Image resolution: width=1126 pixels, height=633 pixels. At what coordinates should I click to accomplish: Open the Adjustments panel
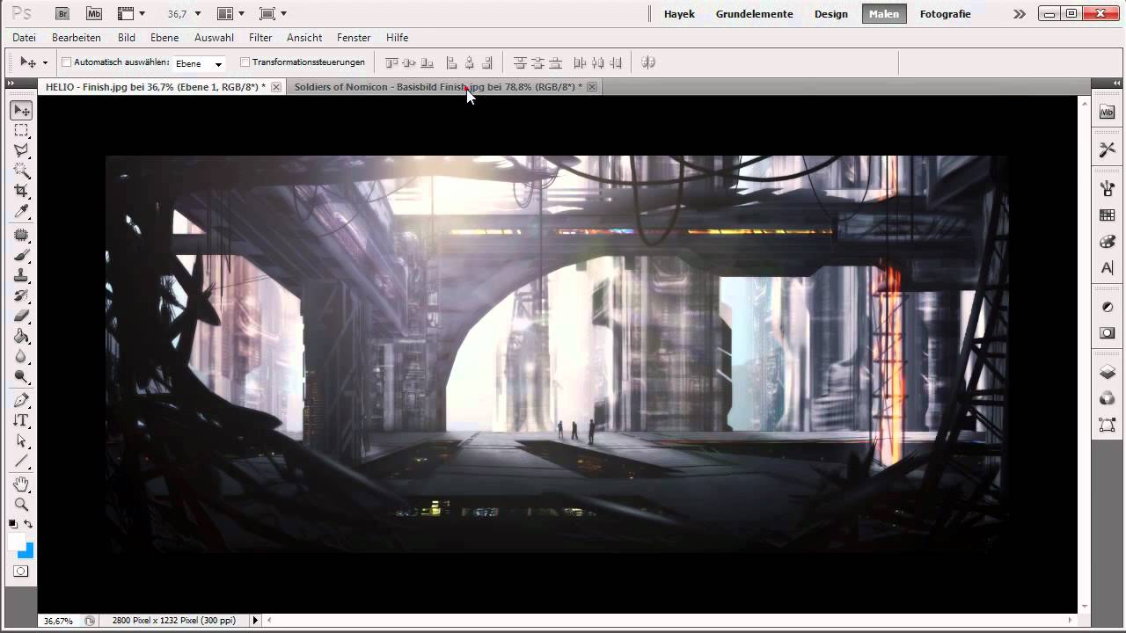1108,307
